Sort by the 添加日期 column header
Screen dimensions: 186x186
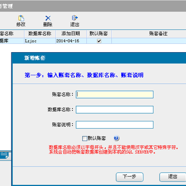pyautogui.click(x=71, y=34)
